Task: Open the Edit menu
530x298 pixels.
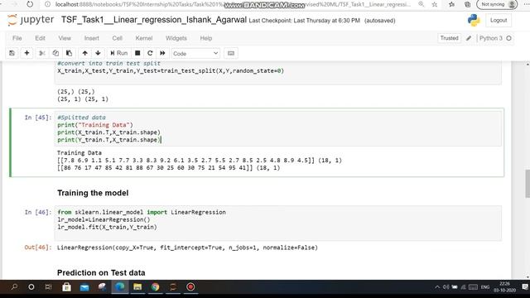Action: [x=40, y=38]
